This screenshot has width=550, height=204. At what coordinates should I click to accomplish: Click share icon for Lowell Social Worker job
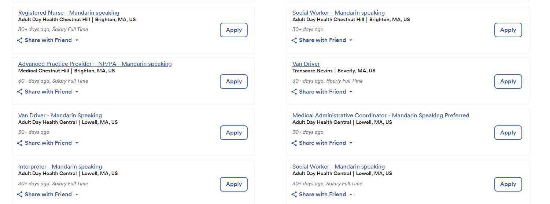(x=294, y=194)
